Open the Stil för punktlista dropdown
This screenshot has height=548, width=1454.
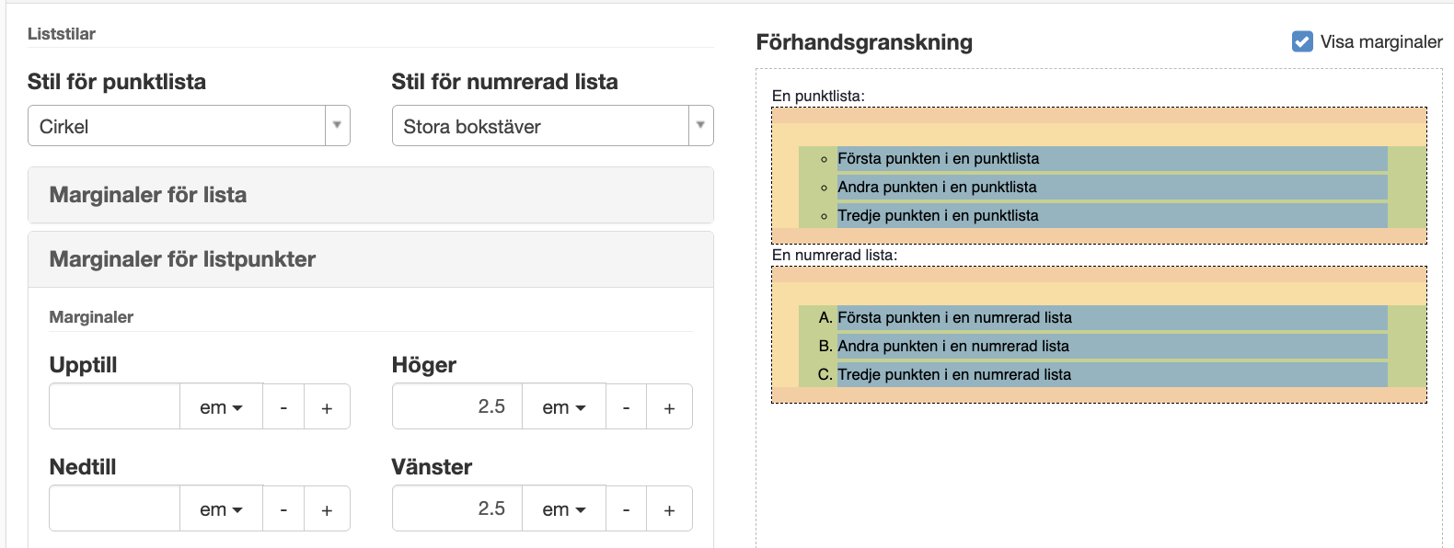point(189,126)
